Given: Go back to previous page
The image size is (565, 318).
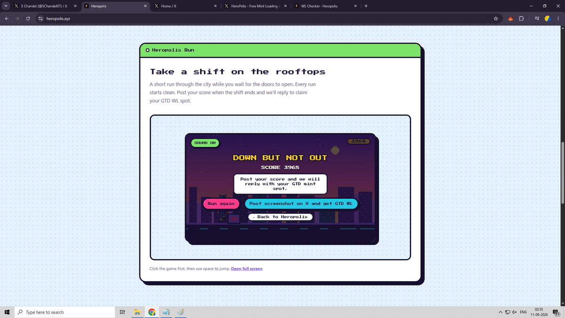Looking at the screenshot, I should (7, 18).
